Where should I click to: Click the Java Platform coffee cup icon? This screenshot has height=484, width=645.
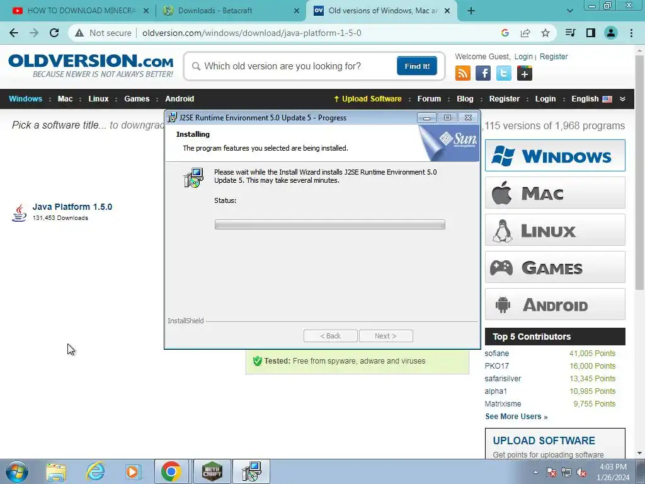(19, 212)
